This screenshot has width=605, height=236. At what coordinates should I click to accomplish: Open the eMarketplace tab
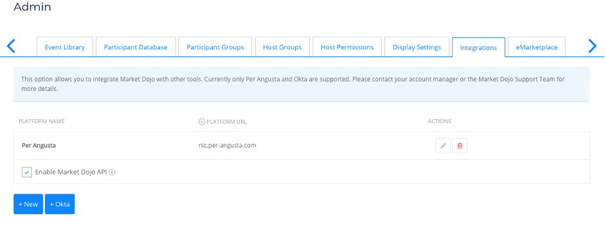tap(537, 47)
